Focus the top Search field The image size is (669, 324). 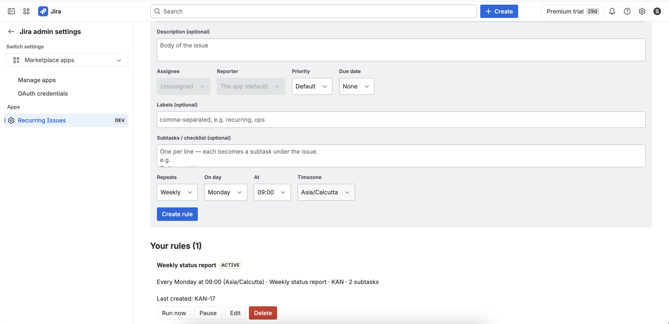313,11
